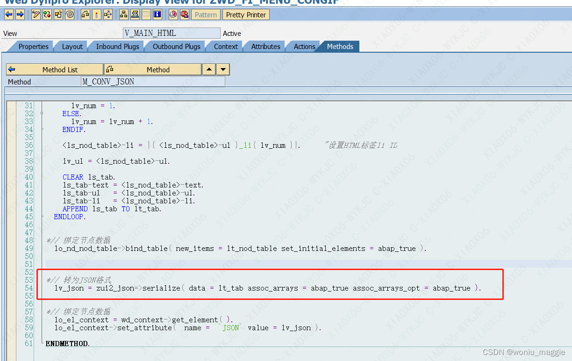Click line number 54 in the gutter
The image size is (572, 361).
[29, 288]
